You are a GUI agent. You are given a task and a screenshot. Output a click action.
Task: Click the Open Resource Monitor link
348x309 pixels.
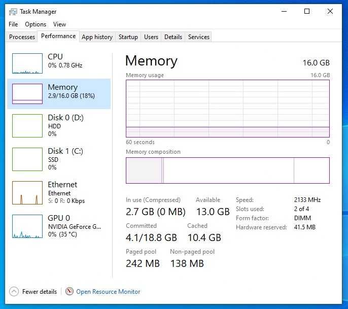pos(108,291)
